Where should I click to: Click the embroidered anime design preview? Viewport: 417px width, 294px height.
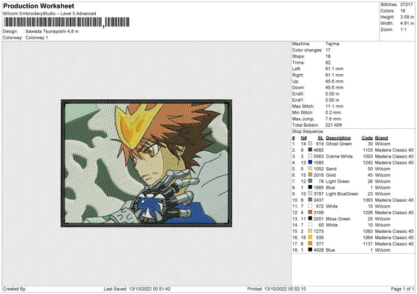coord(147,163)
